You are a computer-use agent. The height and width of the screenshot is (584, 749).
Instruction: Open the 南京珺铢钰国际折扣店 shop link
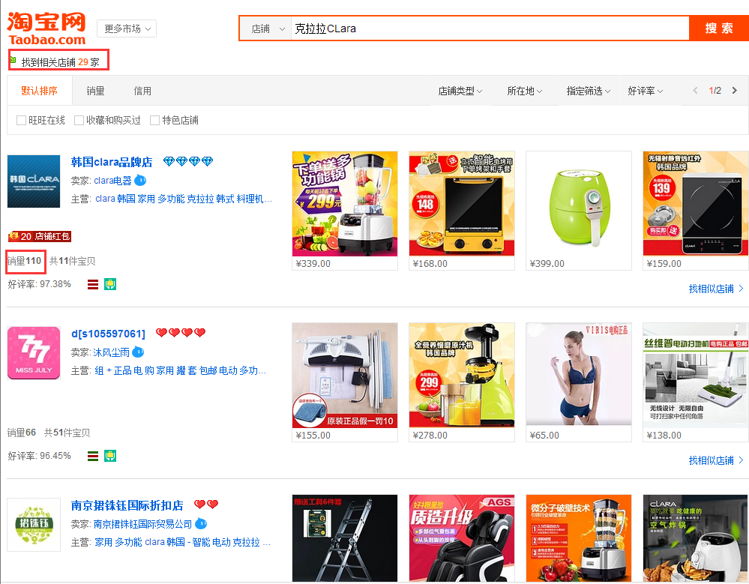click(x=127, y=505)
